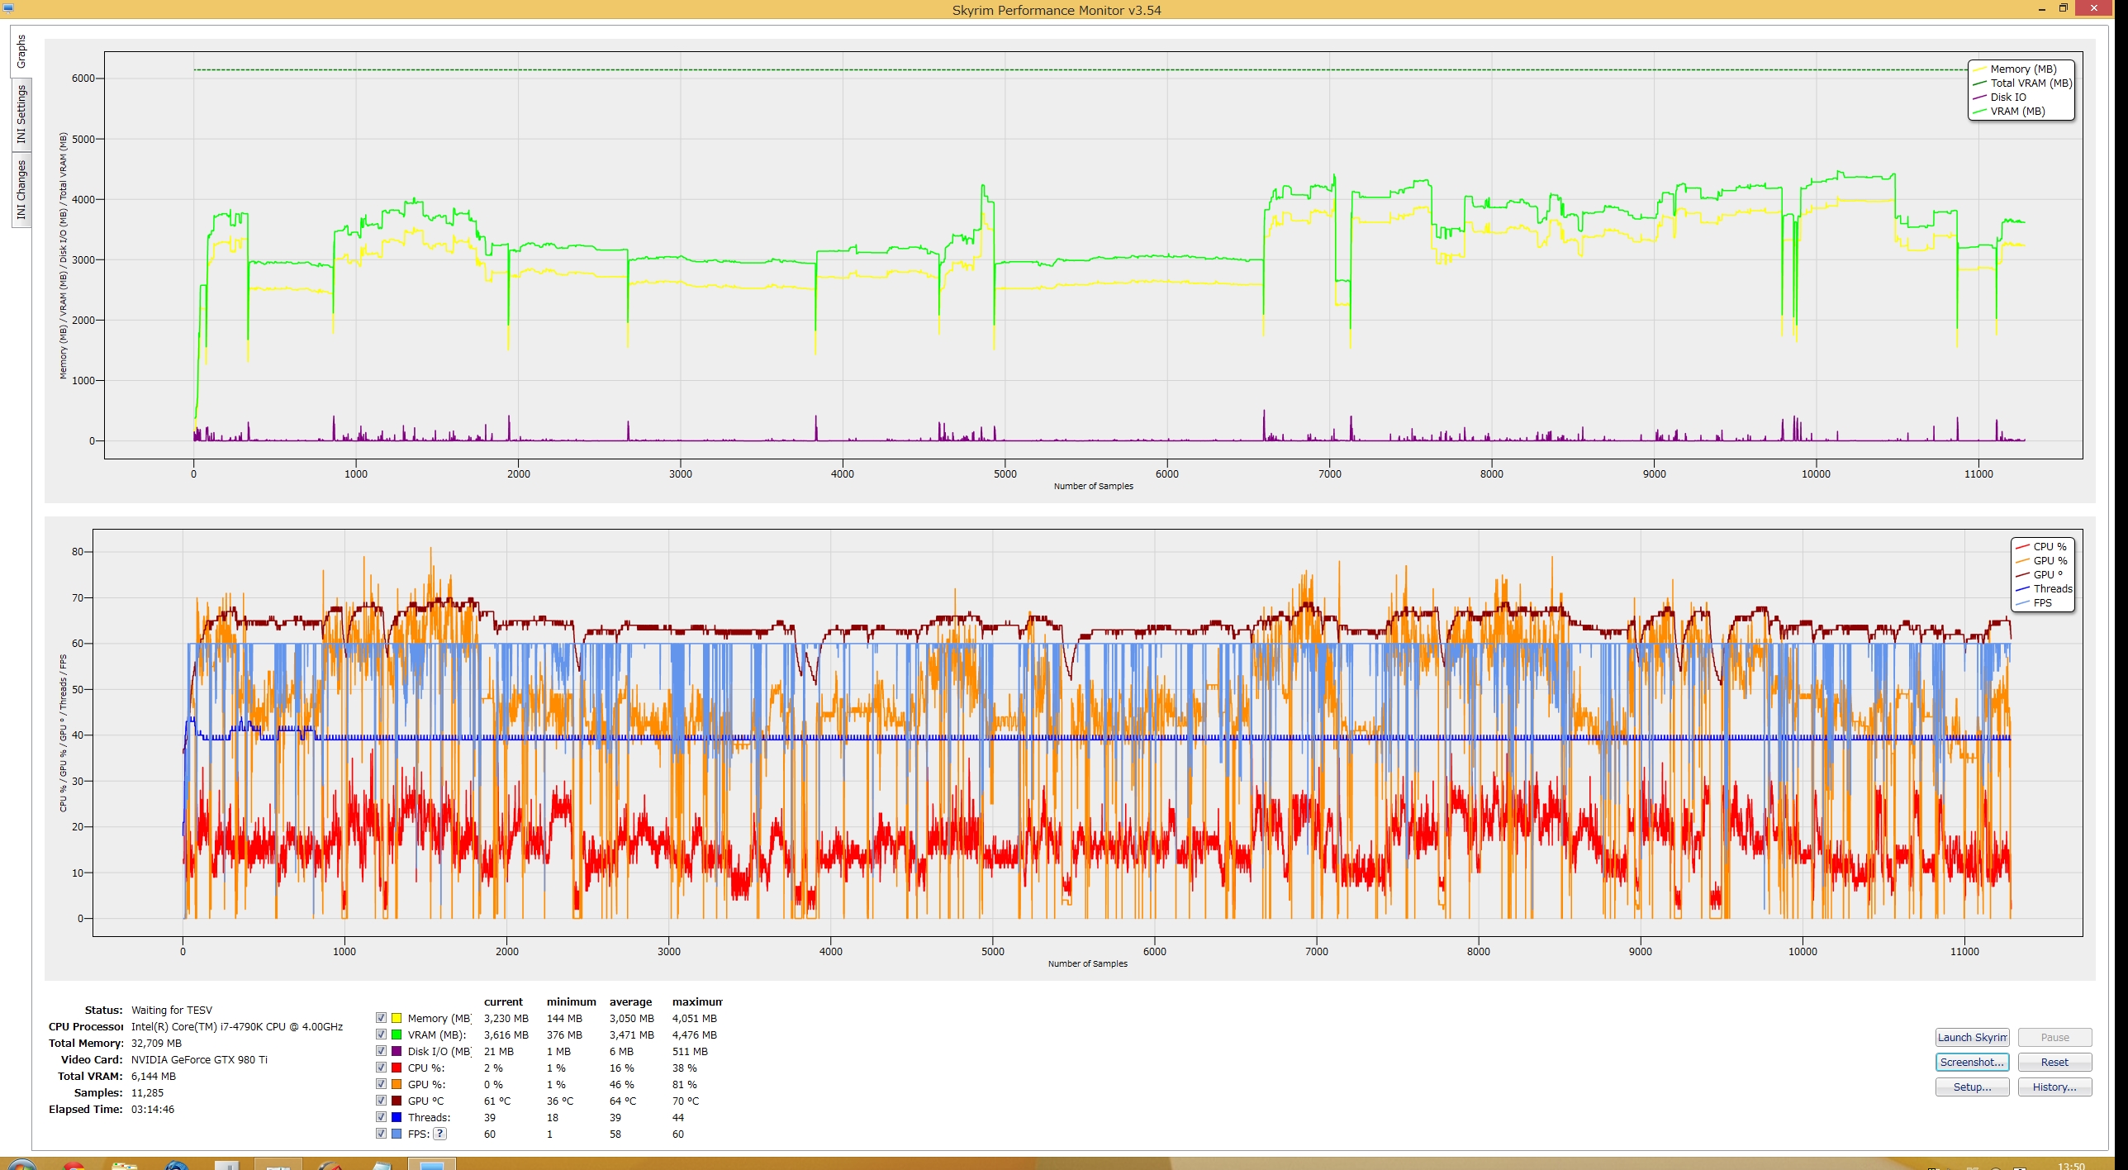
Task: Click the 'maximum' column header
Action: tap(697, 1001)
